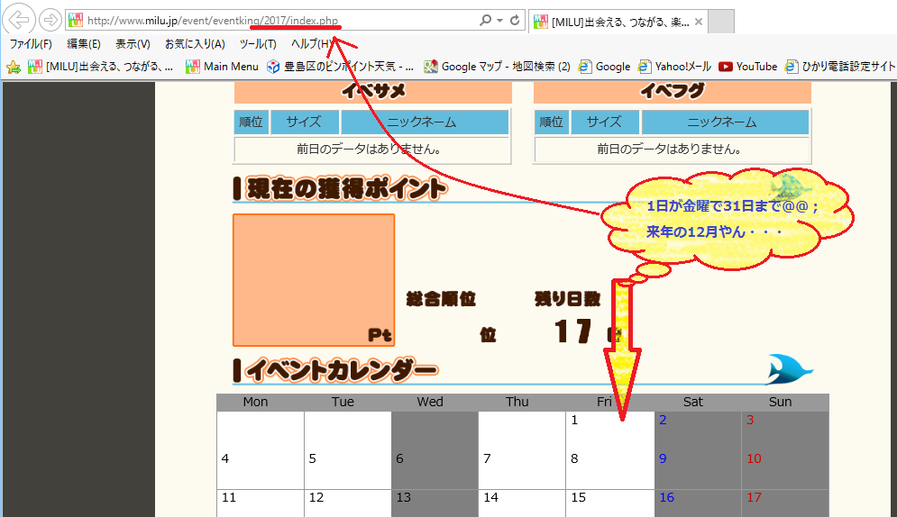897x517 pixels.
Task: Click the Main Menu bookmark link
Action: tap(222, 66)
